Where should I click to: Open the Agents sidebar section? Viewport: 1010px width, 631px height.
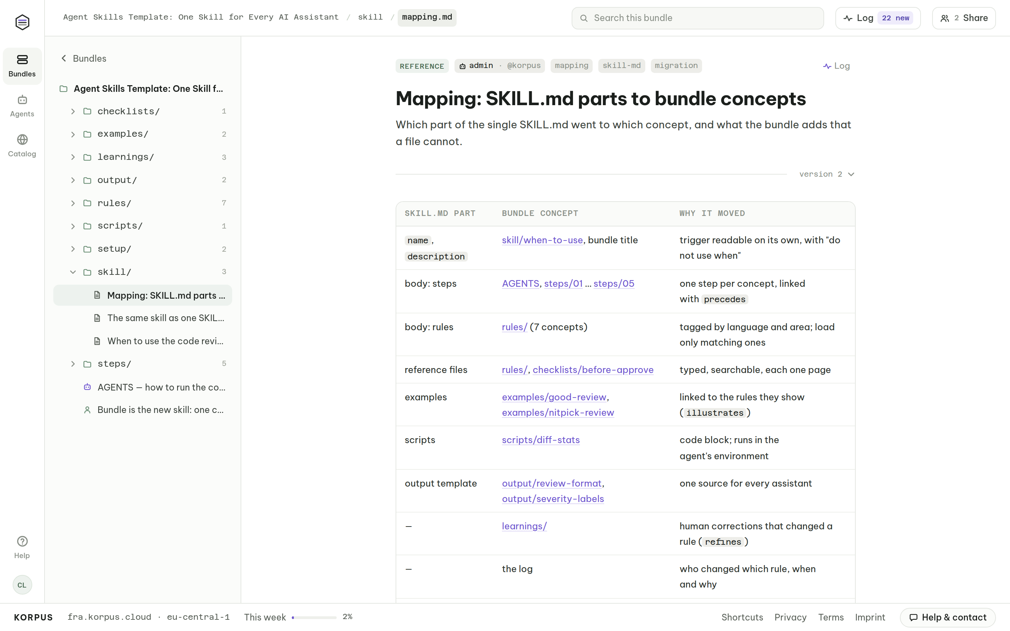point(22,106)
